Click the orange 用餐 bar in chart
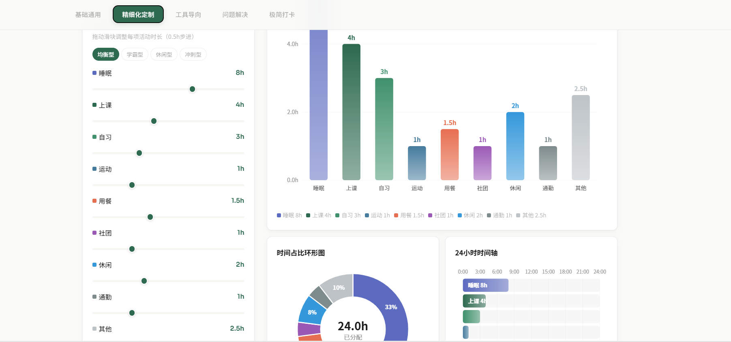The width and height of the screenshot is (731, 342). tap(450, 155)
